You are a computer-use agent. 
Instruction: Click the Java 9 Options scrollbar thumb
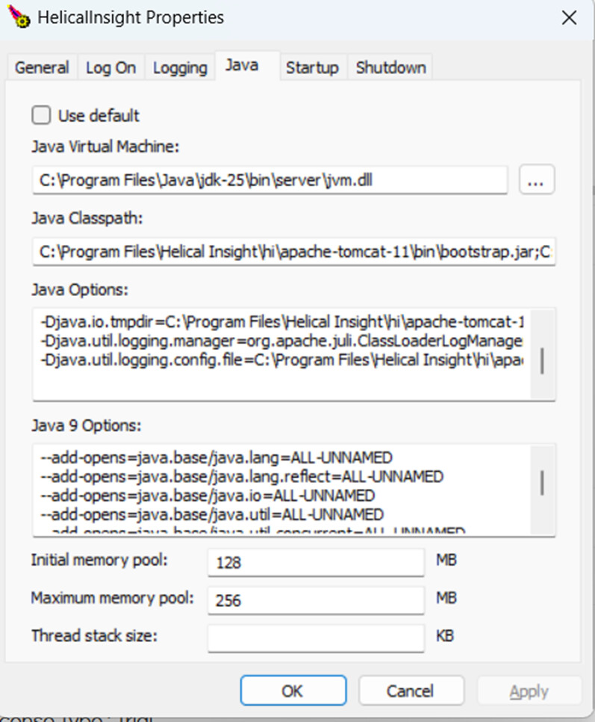pos(542,482)
